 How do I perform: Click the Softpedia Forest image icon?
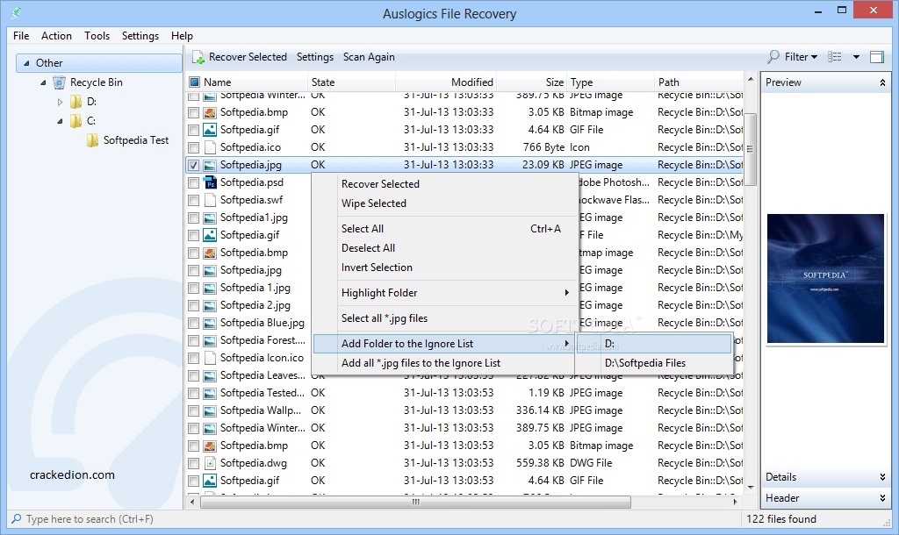(x=211, y=341)
